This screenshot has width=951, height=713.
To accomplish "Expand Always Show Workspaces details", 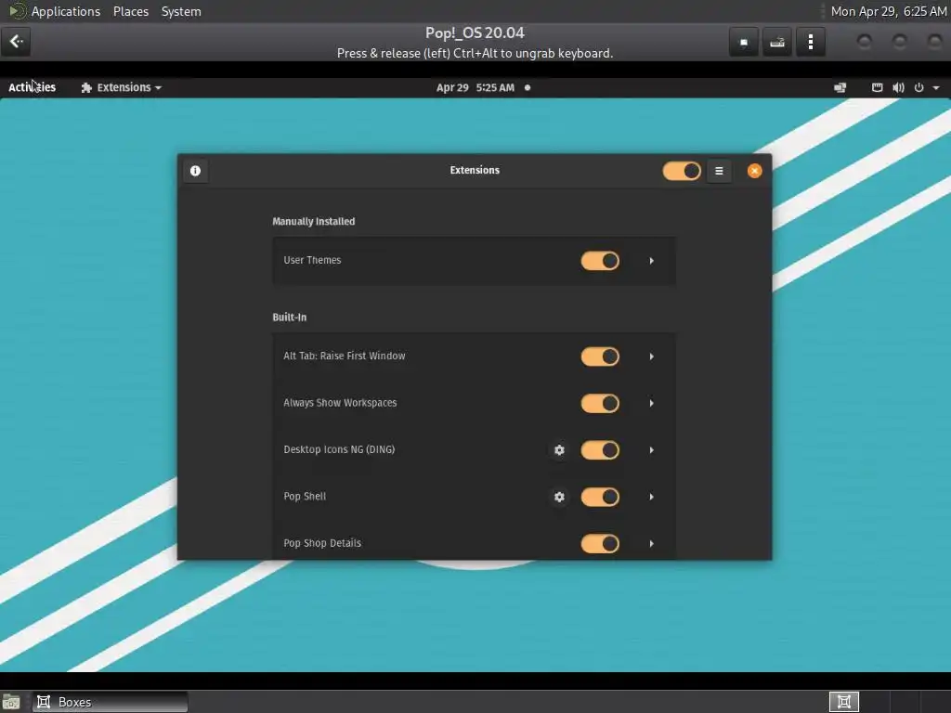I will [x=651, y=403].
